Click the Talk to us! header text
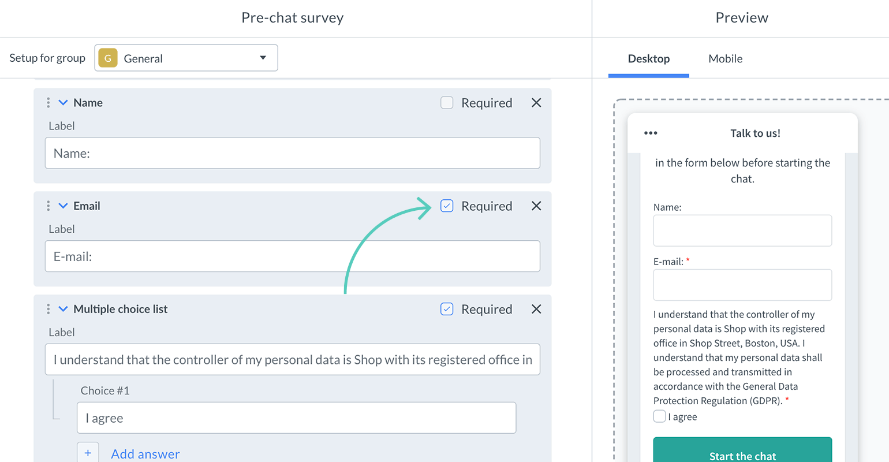This screenshot has height=462, width=889. coord(755,133)
